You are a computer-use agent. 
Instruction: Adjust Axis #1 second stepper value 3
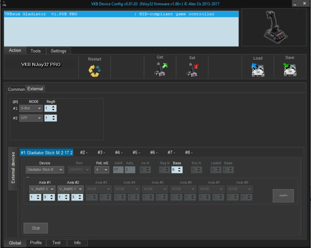click(49, 197)
